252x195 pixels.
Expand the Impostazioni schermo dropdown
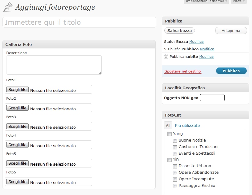click(206, 1)
